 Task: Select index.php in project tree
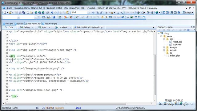coord(175,55)
